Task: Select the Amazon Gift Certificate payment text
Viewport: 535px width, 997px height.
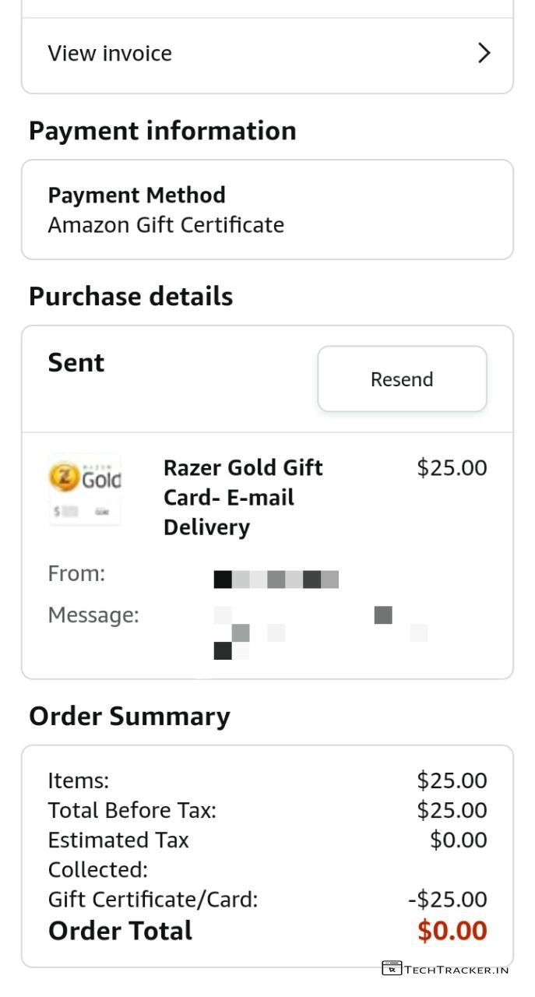Action: [x=166, y=225]
